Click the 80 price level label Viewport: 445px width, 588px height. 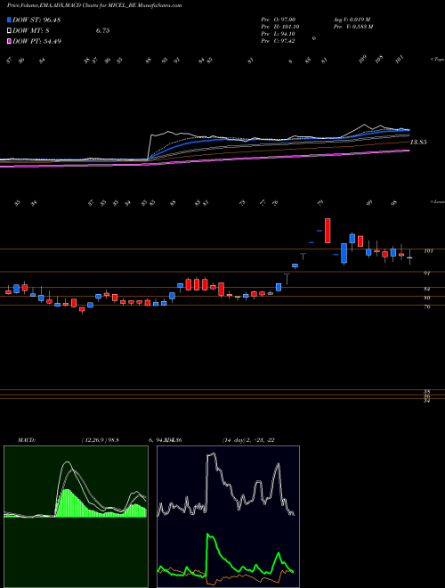[426, 298]
